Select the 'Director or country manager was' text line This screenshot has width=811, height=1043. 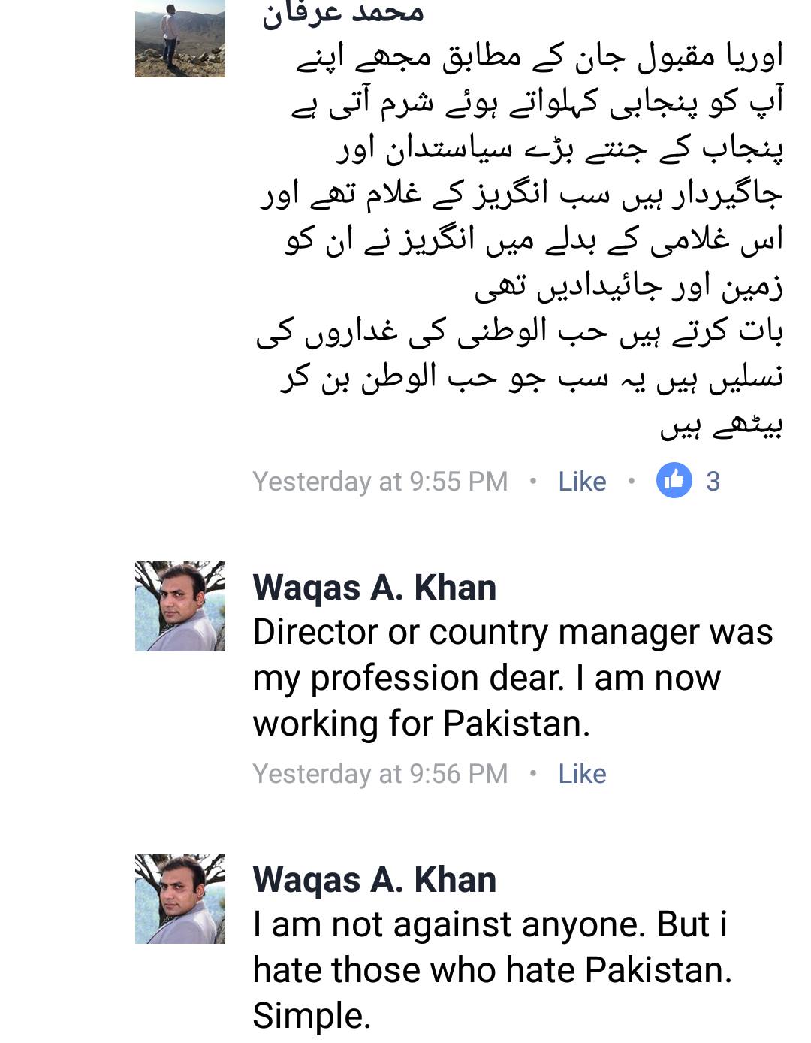513,633
